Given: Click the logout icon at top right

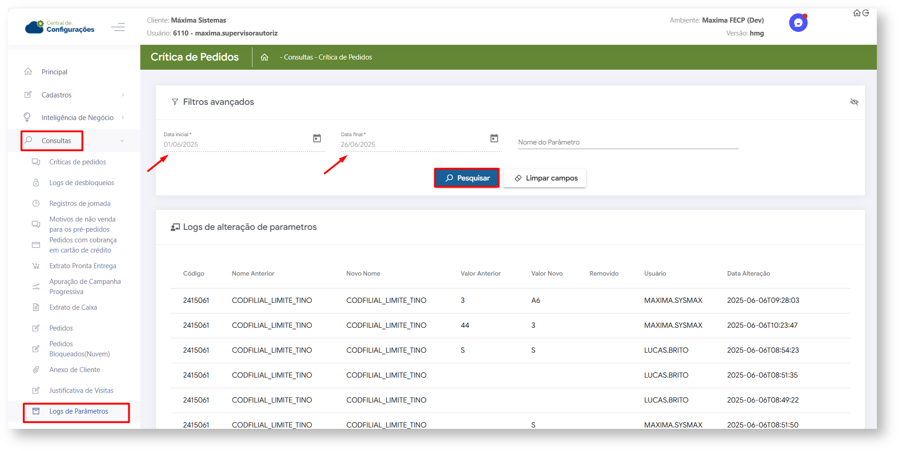Looking at the screenshot, I should point(866,13).
